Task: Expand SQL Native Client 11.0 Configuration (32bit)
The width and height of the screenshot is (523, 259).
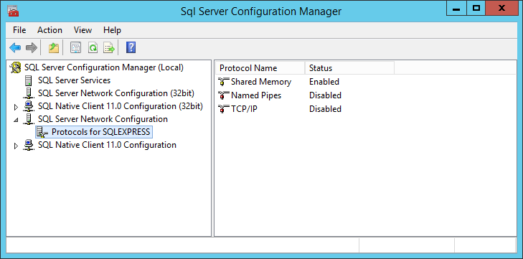Action: (16, 107)
